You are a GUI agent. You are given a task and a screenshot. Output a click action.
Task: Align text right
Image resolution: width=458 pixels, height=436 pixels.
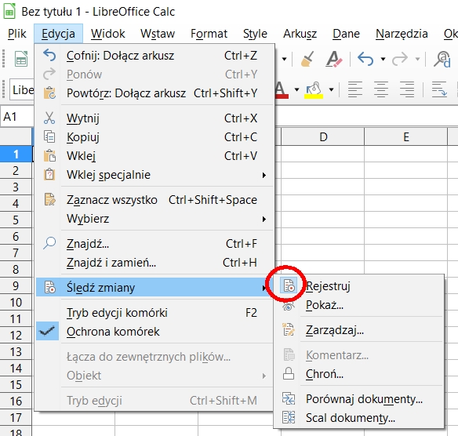(x=407, y=89)
